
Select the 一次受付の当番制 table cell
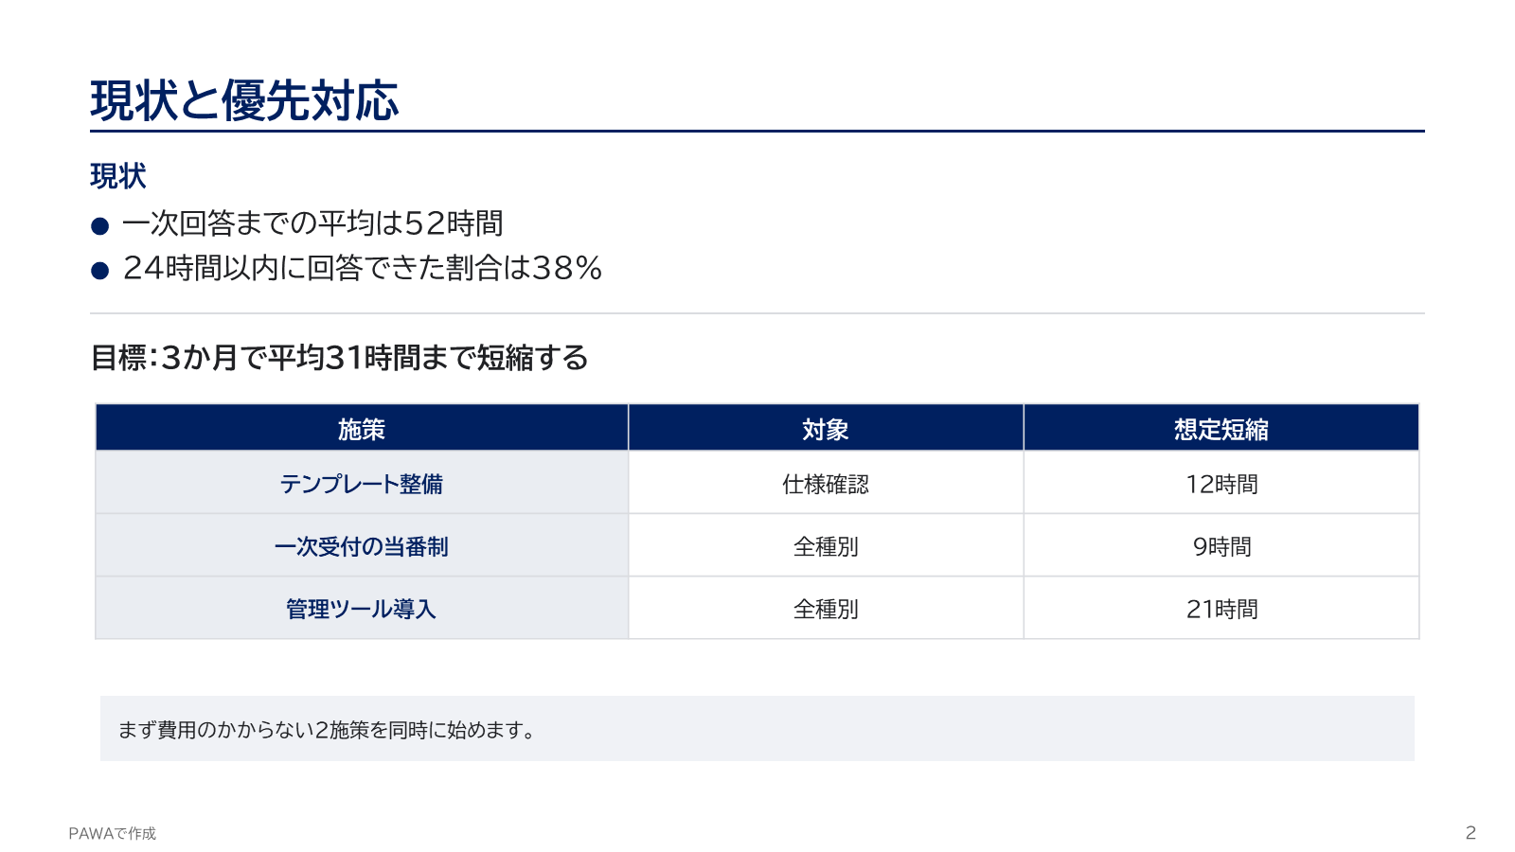[362, 545]
